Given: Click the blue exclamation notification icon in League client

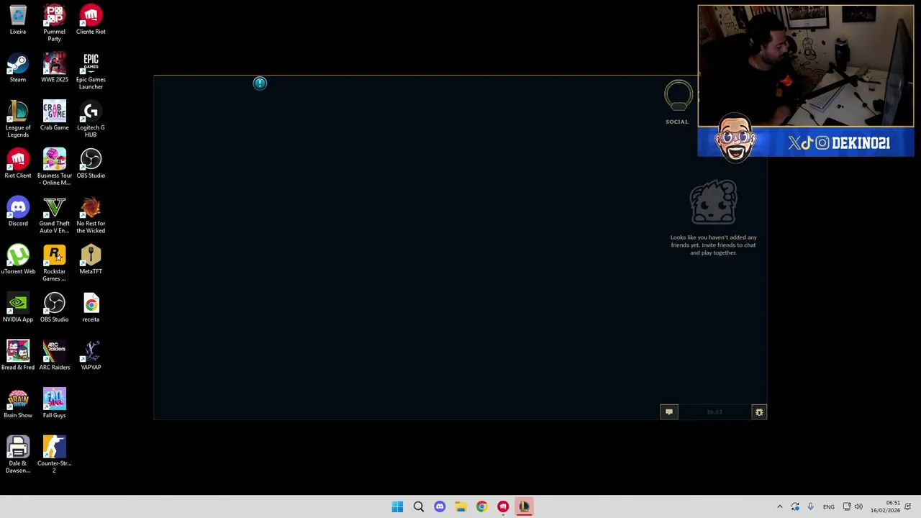Looking at the screenshot, I should (260, 83).
